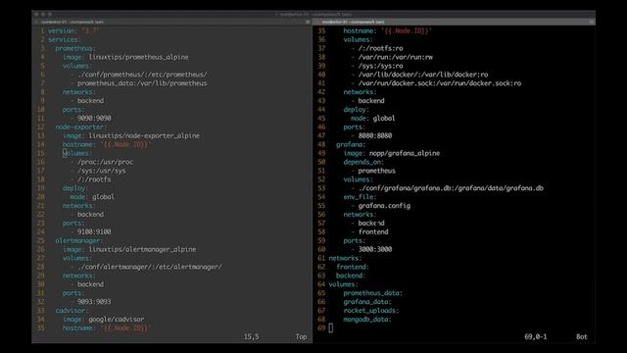Click "nopp/grafana_alpine" image name

pyautogui.click(x=405, y=154)
